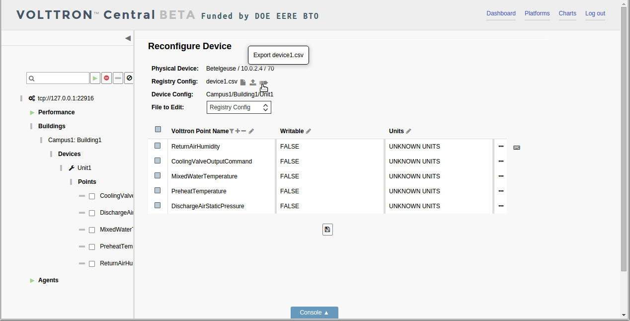The image size is (630, 321).
Task: Click the Log out link
Action: point(595,13)
